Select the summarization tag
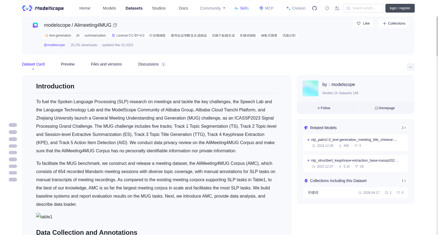 (x=95, y=35)
